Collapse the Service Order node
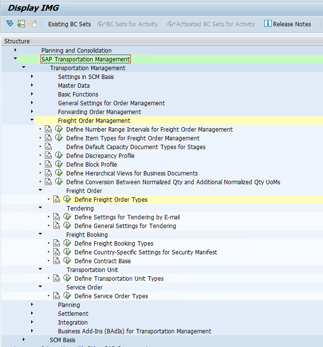Viewport: 323px width, 347px height. coord(40,287)
